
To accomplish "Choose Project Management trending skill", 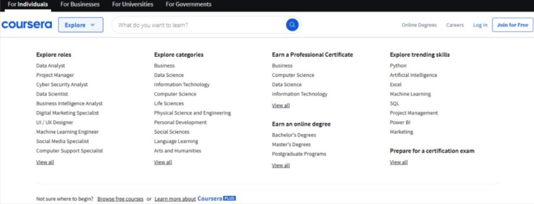I will click(x=414, y=113).
